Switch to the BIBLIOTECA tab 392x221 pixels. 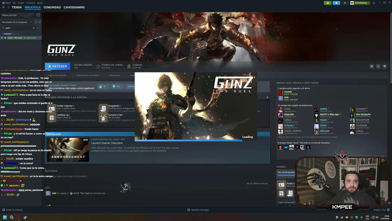[33, 7]
